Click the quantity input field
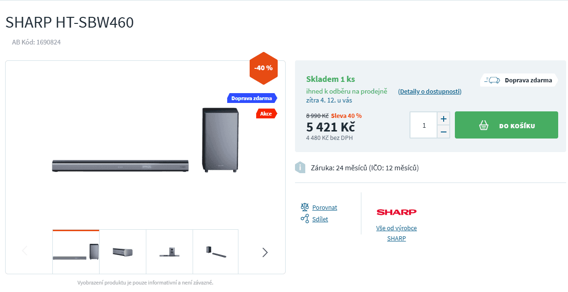This screenshot has width=568, height=292. 423,124
